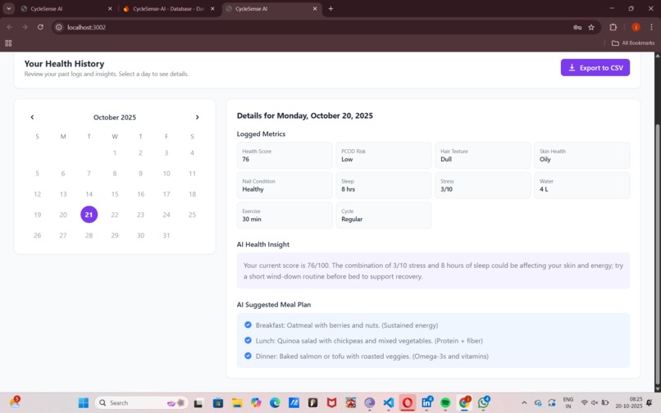Open the Chrome profile avatar
Image resolution: width=661 pixels, height=413 pixels.
(636, 27)
